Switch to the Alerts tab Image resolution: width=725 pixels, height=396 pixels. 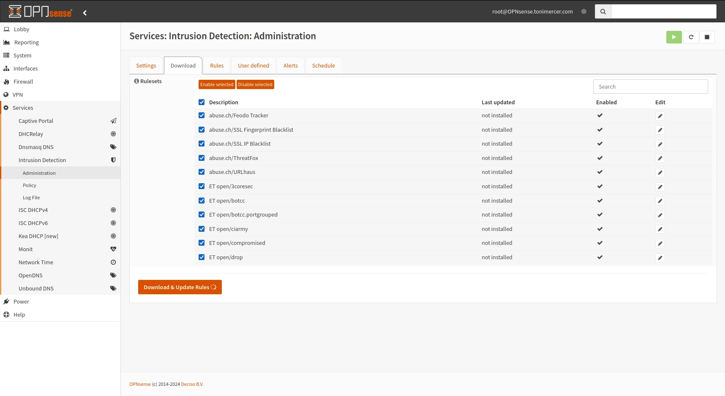pyautogui.click(x=291, y=65)
